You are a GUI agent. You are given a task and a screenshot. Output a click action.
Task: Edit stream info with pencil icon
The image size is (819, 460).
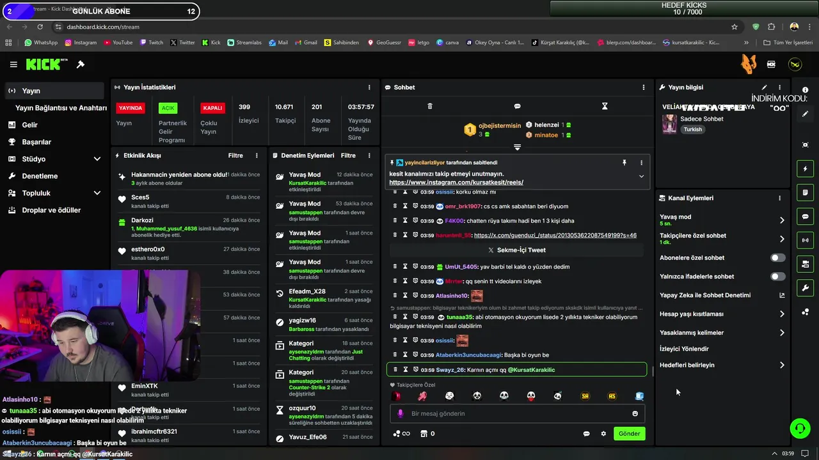[x=764, y=87]
